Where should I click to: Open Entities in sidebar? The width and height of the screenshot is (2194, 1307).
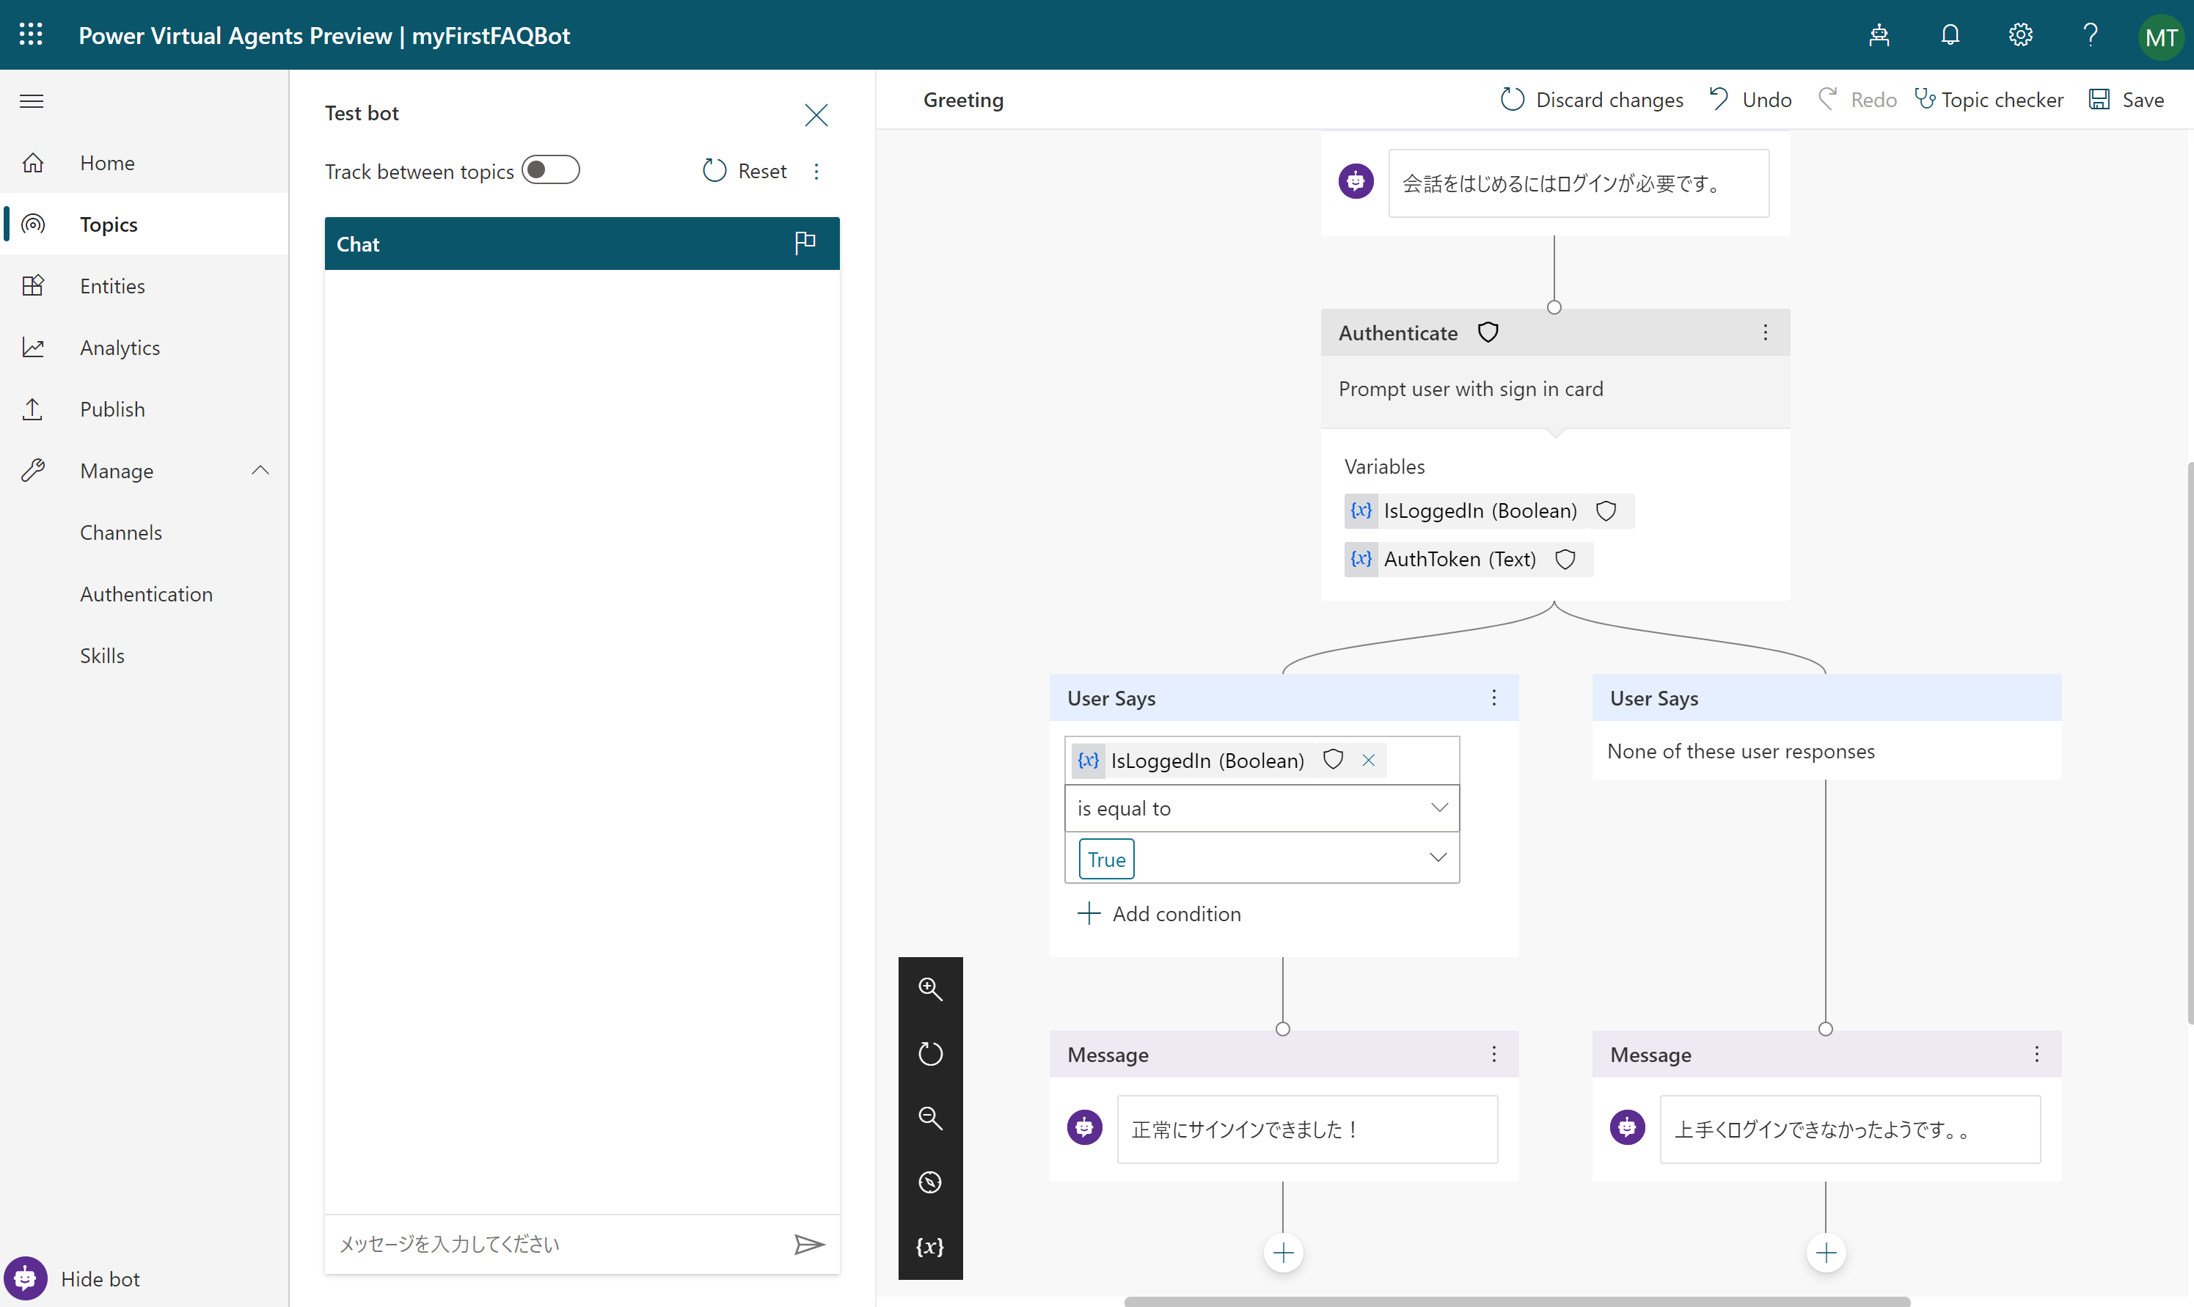coord(145,286)
